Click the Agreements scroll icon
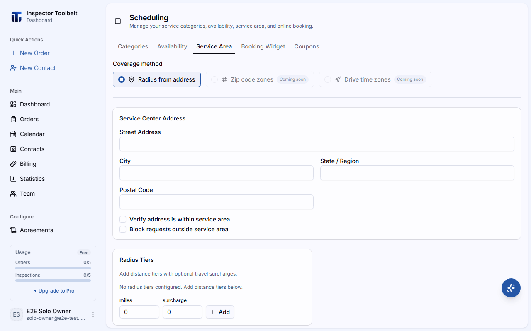 [x=13, y=230]
